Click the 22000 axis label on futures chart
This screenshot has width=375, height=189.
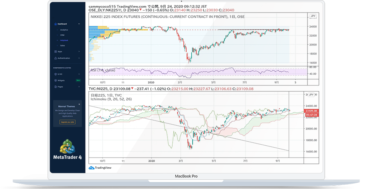tap(313, 36)
